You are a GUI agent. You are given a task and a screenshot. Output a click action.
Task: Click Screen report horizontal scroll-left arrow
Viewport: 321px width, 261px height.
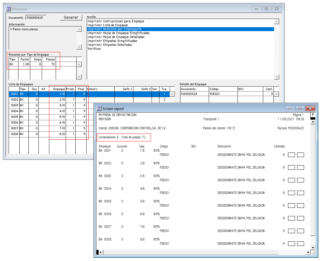point(100,252)
